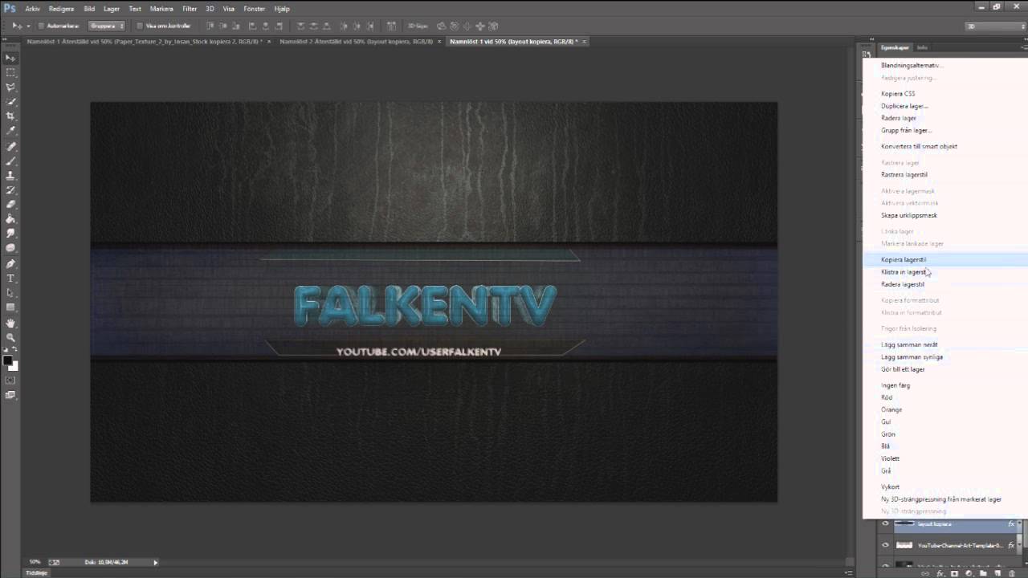Screen dimensions: 1028x578
Task: Click the foreground color swatch
Action: click(x=8, y=360)
